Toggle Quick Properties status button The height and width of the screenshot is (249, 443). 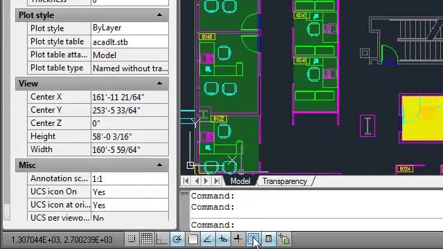269,239
